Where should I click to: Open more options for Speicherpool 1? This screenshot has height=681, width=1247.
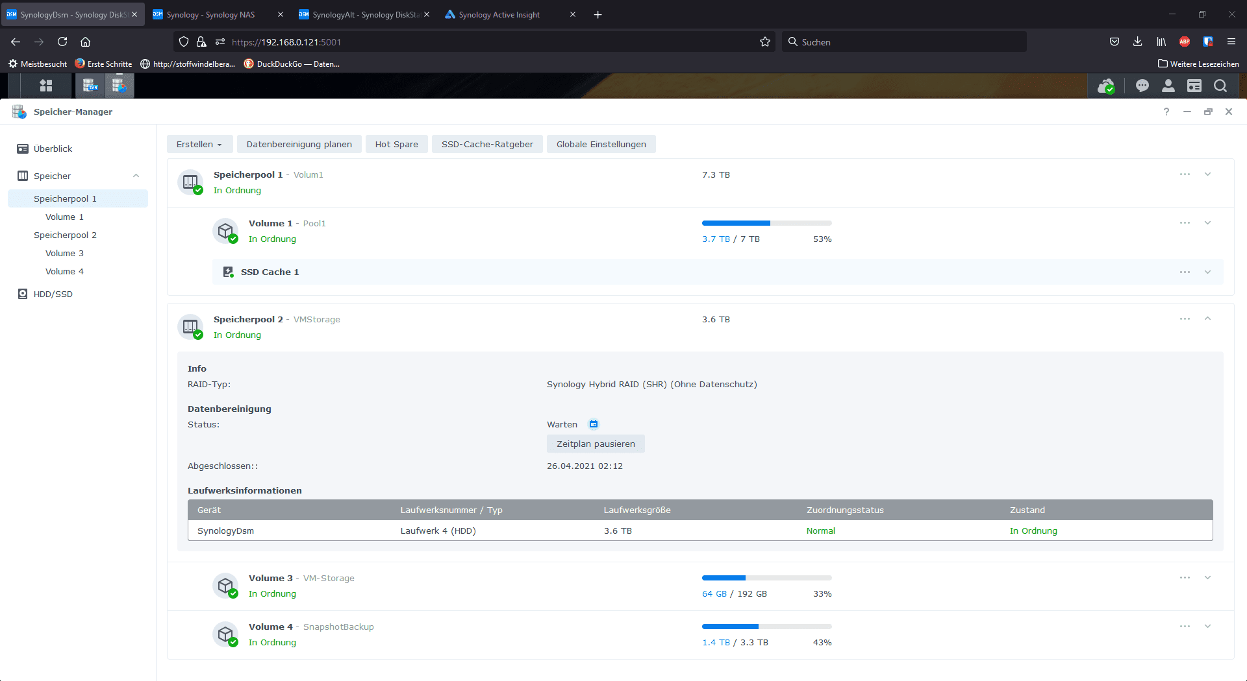[1185, 174]
